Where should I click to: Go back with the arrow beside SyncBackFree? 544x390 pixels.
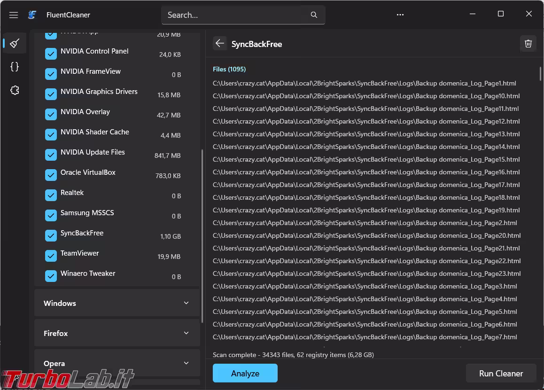pyautogui.click(x=219, y=43)
